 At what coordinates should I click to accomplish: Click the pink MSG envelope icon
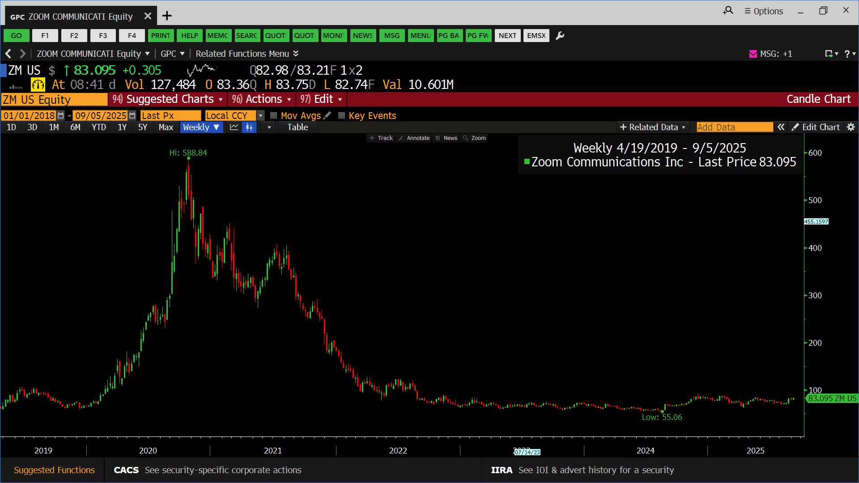[753, 54]
